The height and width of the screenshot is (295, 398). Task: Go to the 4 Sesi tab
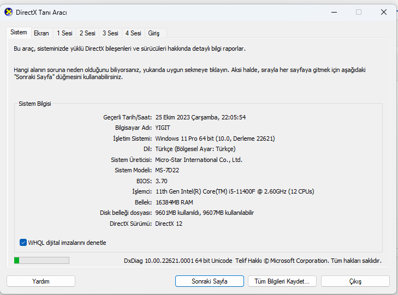click(133, 33)
